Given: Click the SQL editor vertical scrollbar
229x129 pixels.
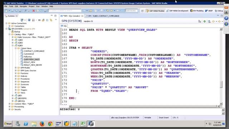Looking at the screenshot, I should click(221, 66).
